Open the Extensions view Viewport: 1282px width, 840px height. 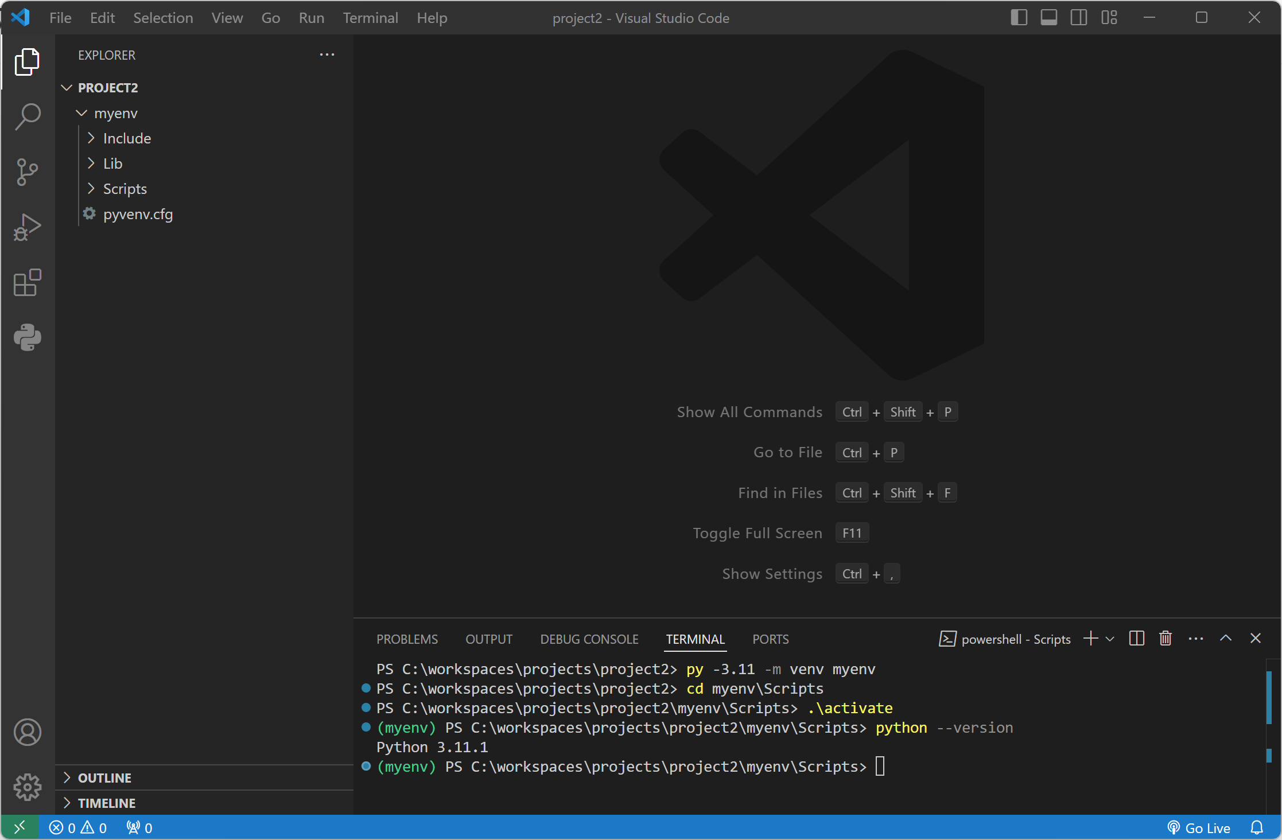point(27,282)
